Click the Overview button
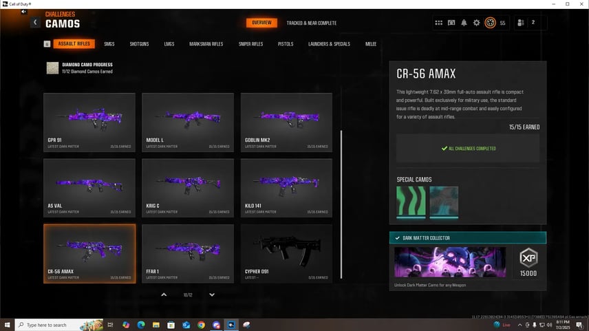The image size is (589, 331). click(x=261, y=23)
